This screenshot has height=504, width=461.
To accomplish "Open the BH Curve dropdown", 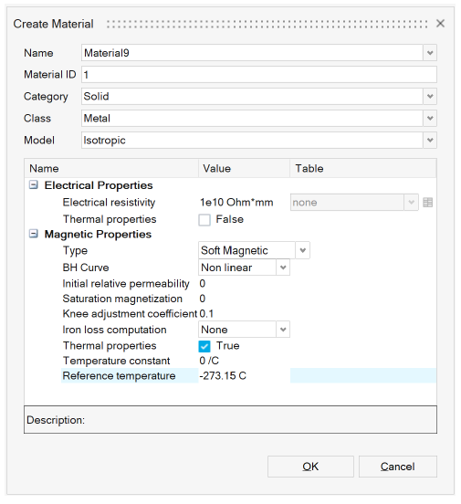I will tap(283, 268).
